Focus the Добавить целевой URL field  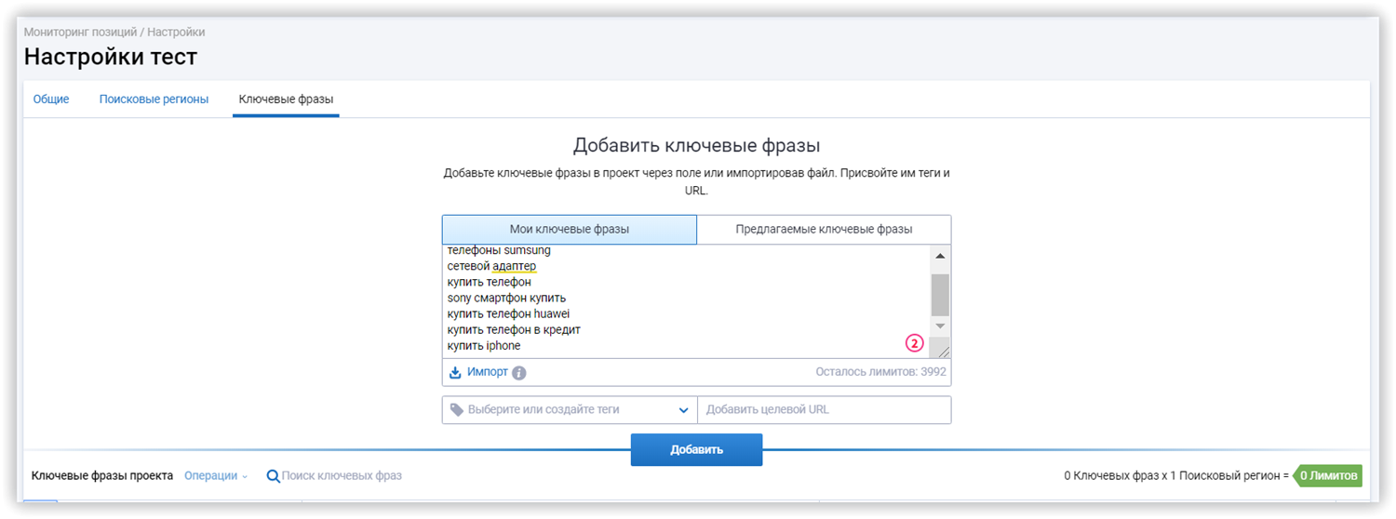click(824, 410)
